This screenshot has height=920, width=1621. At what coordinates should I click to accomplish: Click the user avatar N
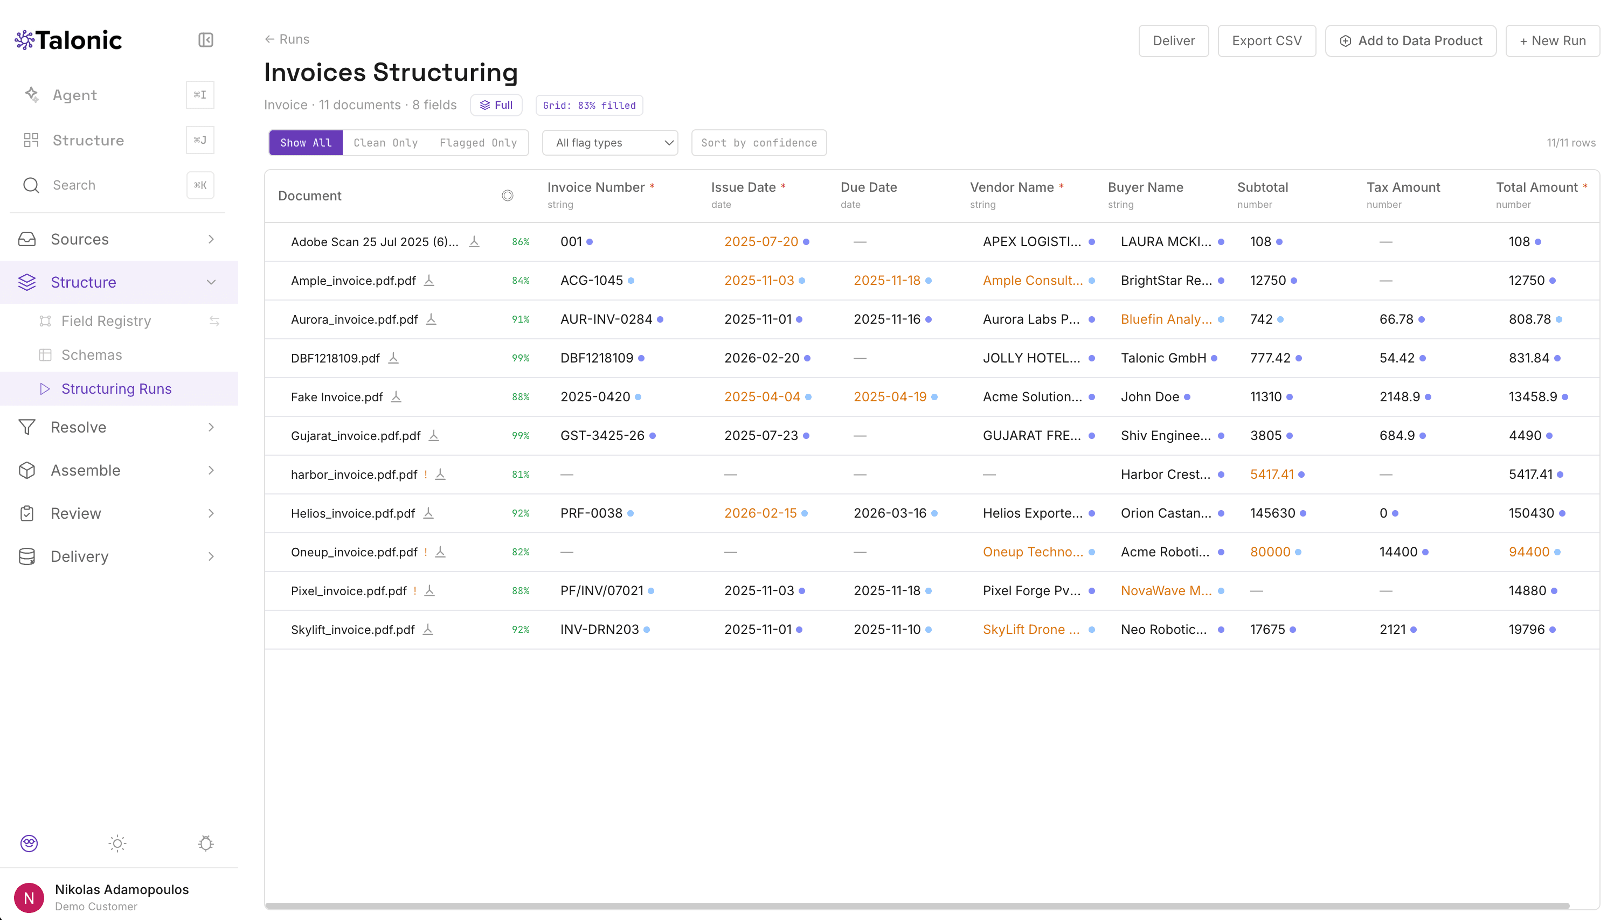pyautogui.click(x=29, y=897)
